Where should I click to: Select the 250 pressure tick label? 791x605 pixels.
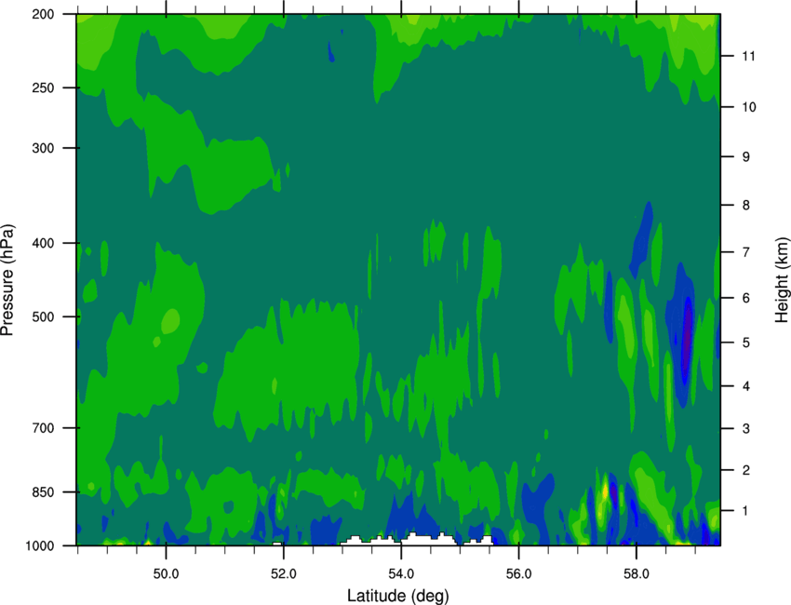pyautogui.click(x=43, y=88)
